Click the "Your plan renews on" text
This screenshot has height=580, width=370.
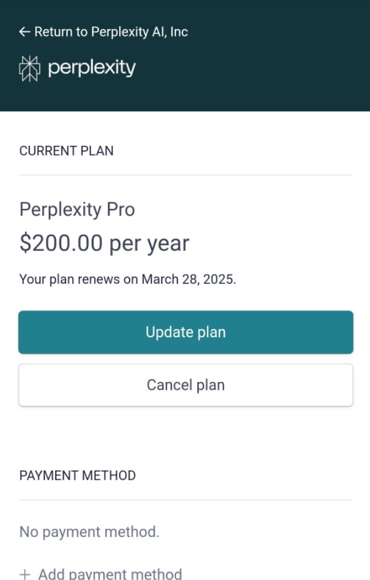click(x=79, y=280)
